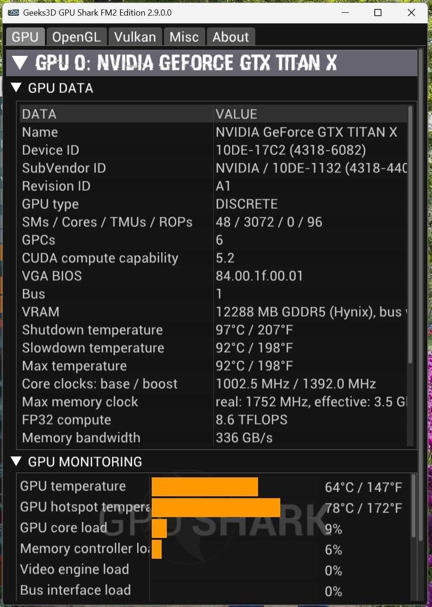Select the Misc tab
432x607 pixels.
(x=184, y=37)
